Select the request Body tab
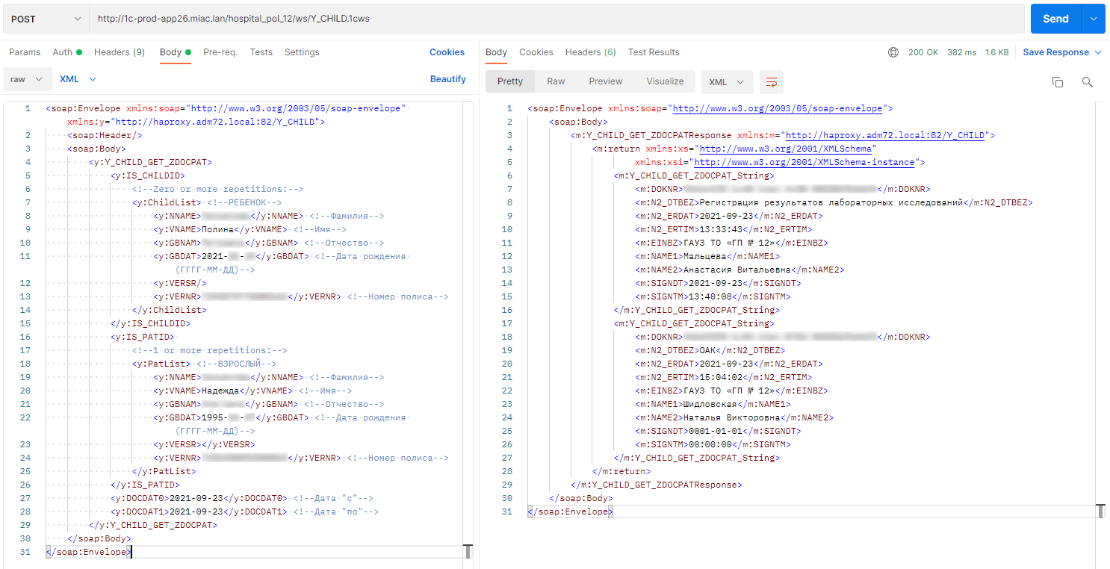Image resolution: width=1110 pixels, height=569 pixels. point(176,52)
